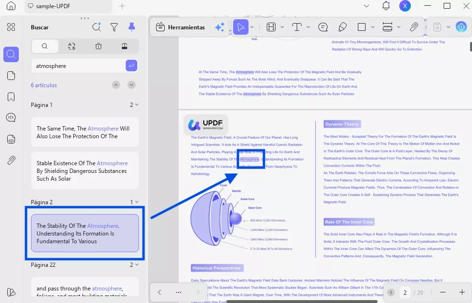Open the Bookmarks sidebar icon
Viewport: 472px width, 303px height.
pos(11,97)
